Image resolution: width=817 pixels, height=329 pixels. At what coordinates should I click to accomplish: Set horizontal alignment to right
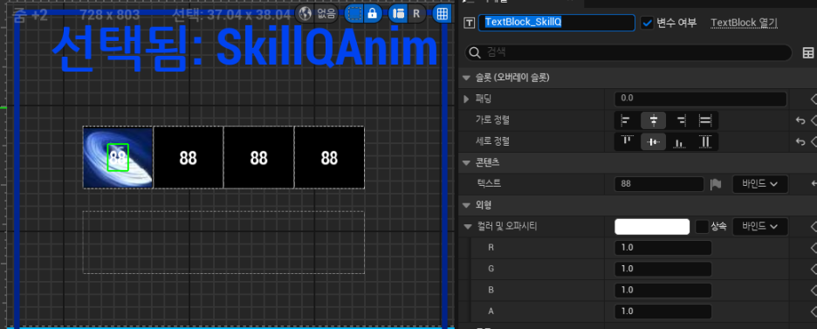(x=681, y=120)
